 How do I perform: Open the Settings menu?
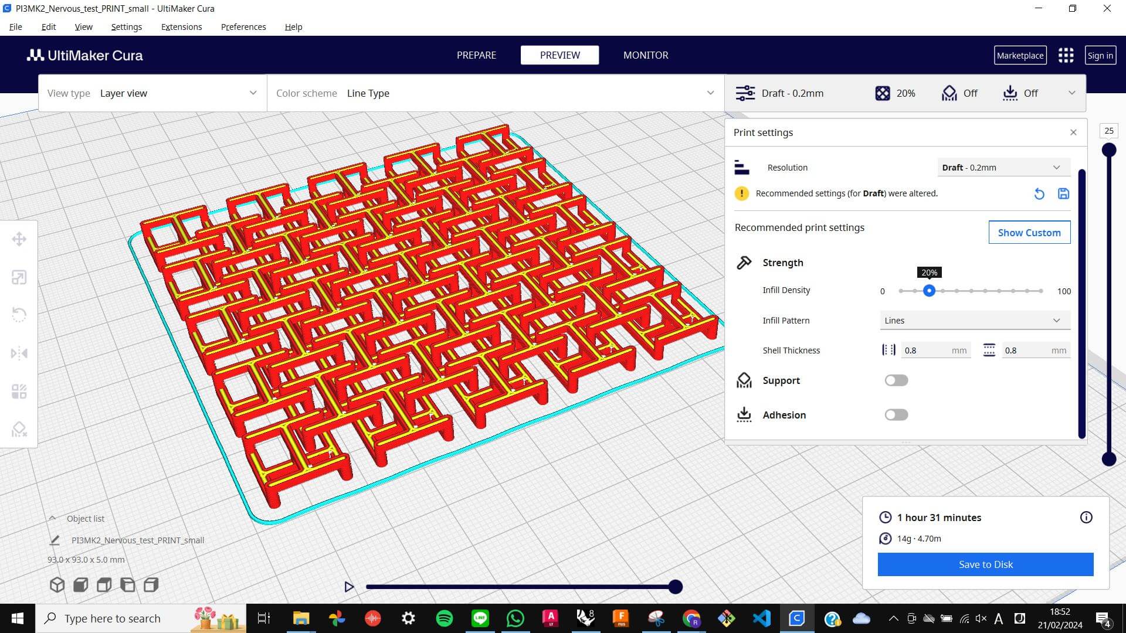(126, 27)
